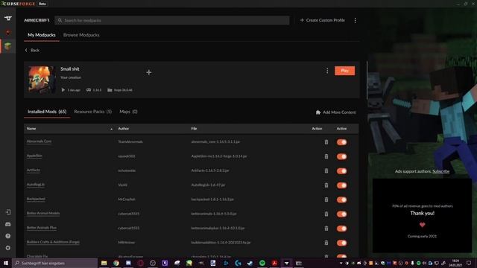Disable the AutoRegLib mod toggle
Viewport: 477px width, 268px height.
[341, 185]
